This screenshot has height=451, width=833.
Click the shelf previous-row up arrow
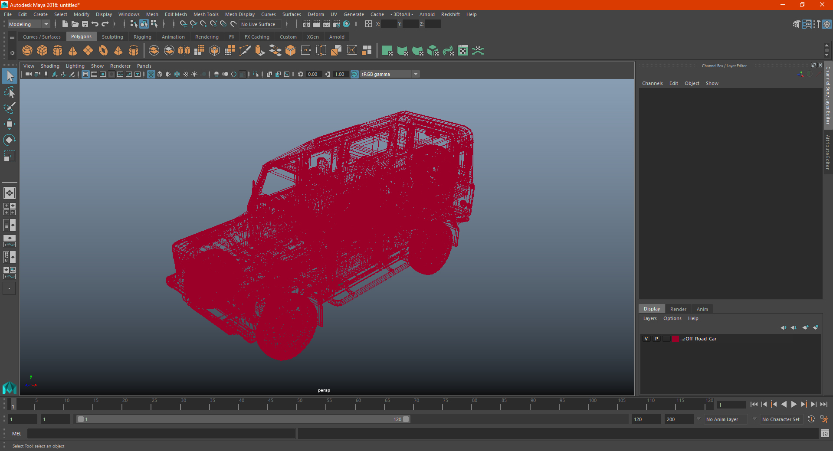(826, 45)
